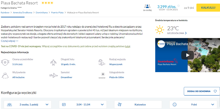Click the Dreamliner value link
The width and height of the screenshot is (220, 109).
(x=67, y=77)
